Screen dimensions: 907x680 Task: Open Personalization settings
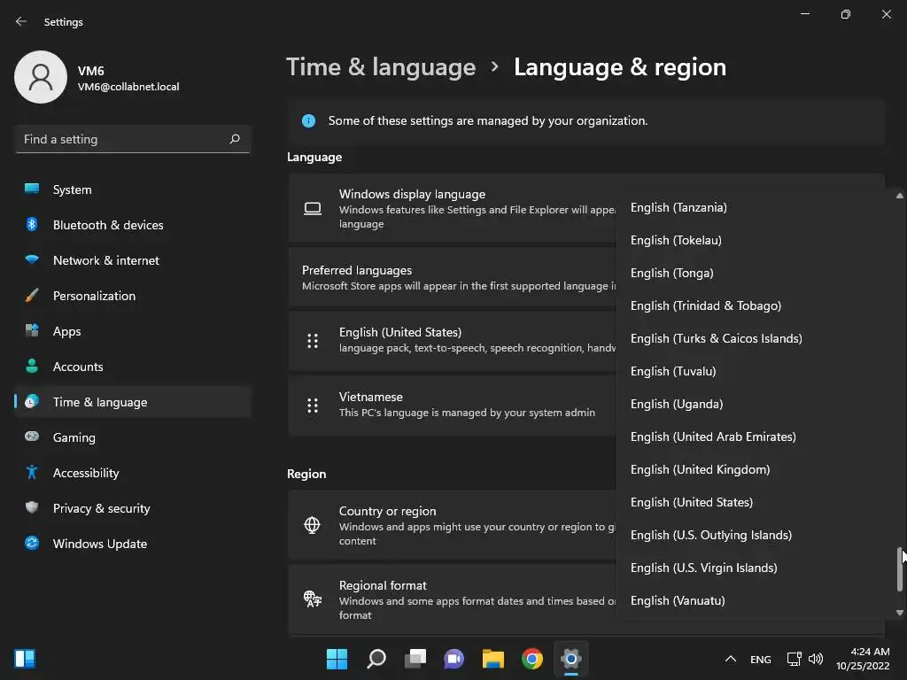[x=133, y=296]
